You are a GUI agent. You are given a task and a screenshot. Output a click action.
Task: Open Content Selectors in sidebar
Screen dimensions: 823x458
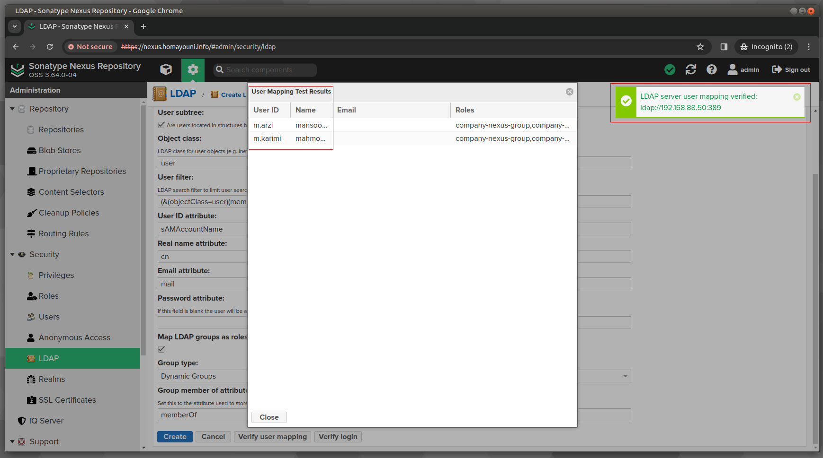click(x=71, y=192)
